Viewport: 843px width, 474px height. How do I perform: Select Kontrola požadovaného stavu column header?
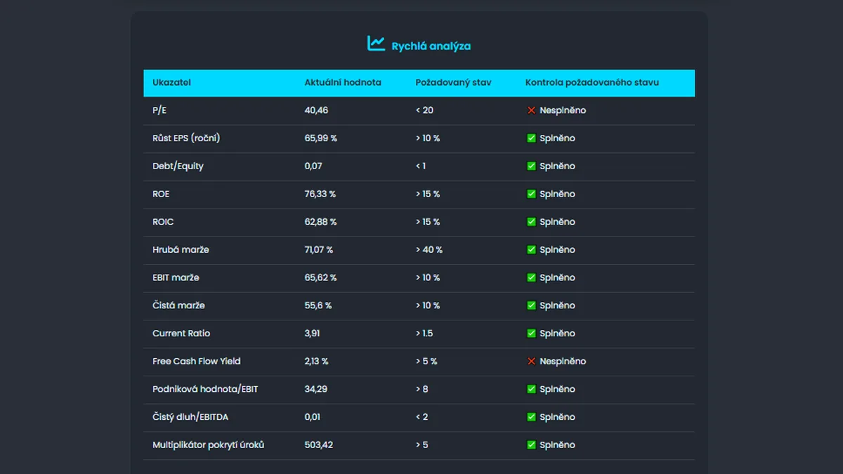[592, 82]
